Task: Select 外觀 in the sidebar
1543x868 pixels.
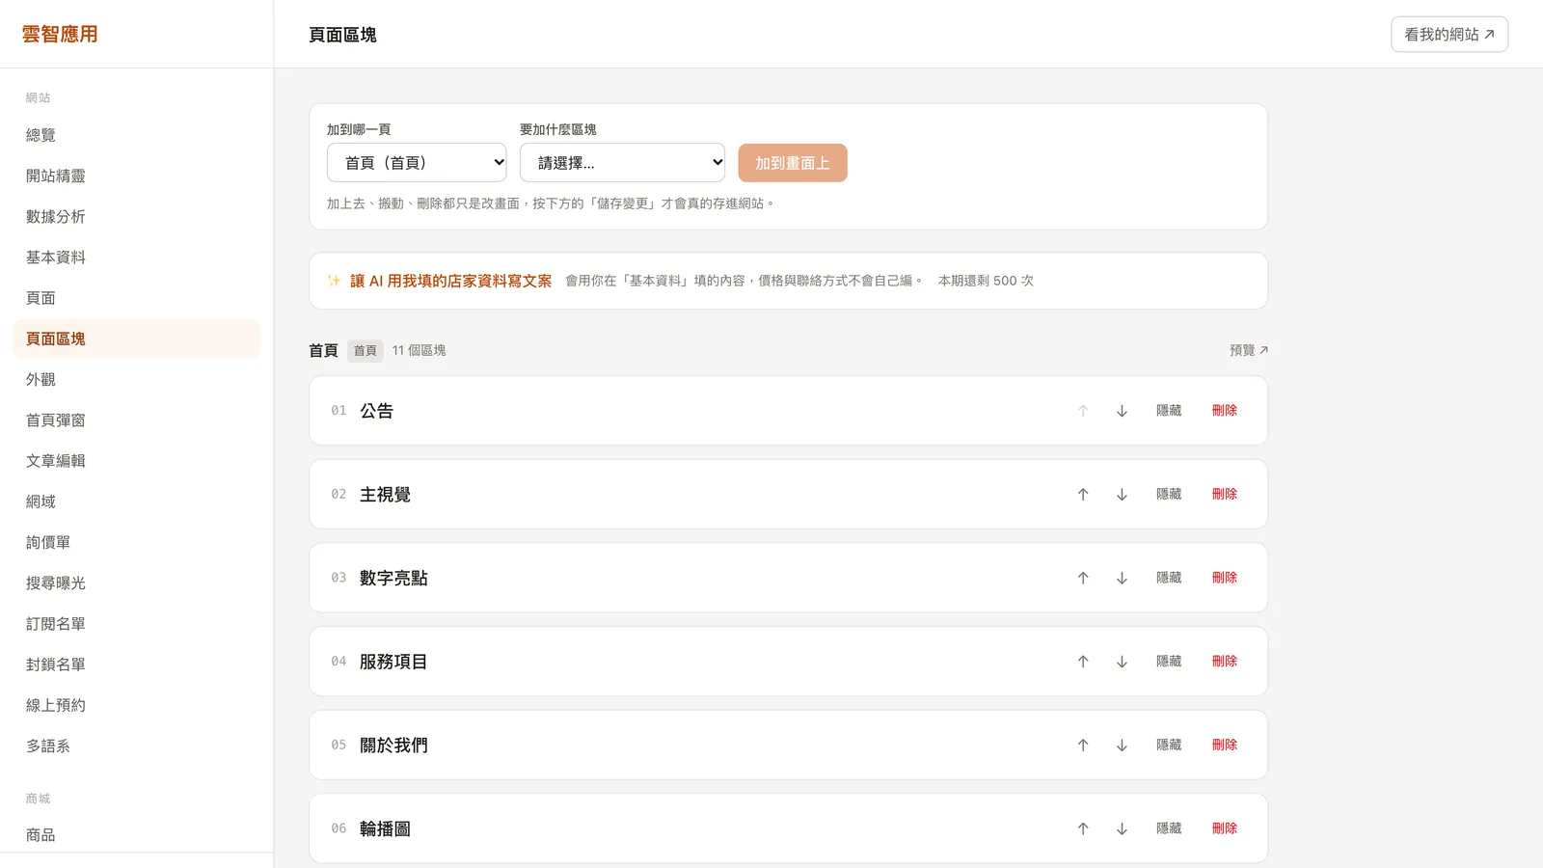Action: point(137,379)
